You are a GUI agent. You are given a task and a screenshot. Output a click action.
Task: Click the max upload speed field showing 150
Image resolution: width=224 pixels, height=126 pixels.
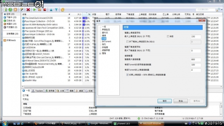[x=196, y=36]
